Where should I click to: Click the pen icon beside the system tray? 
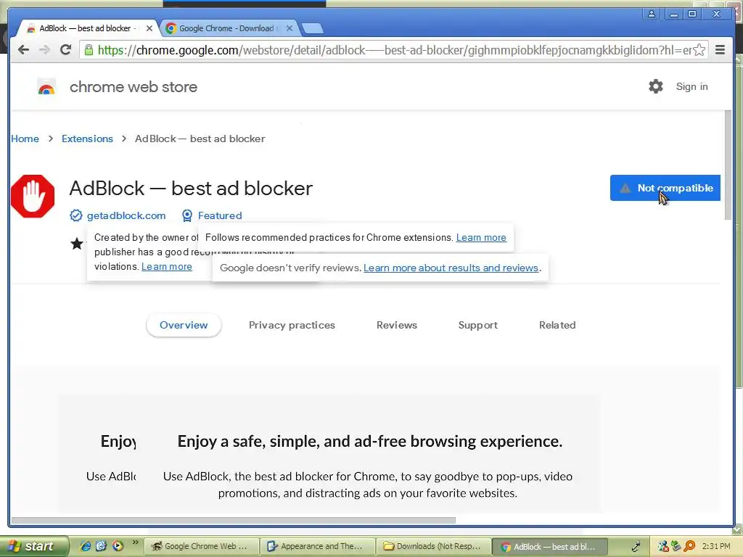pyautogui.click(x=636, y=547)
